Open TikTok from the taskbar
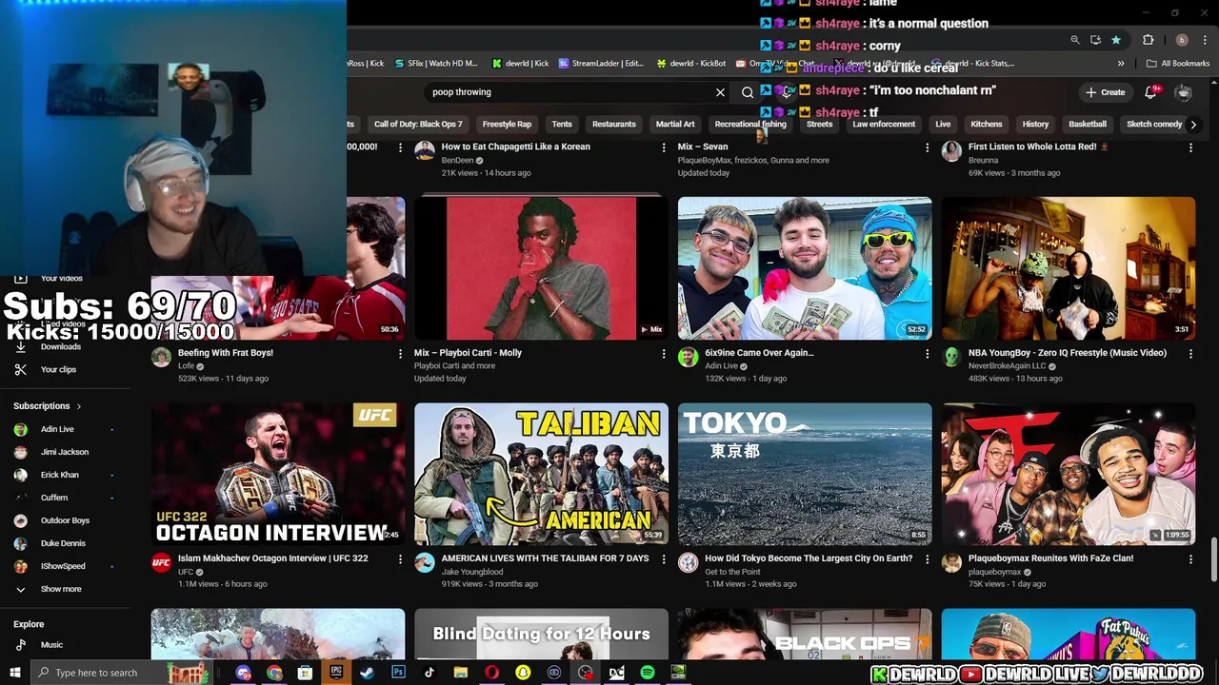The image size is (1219, 685). click(430, 673)
